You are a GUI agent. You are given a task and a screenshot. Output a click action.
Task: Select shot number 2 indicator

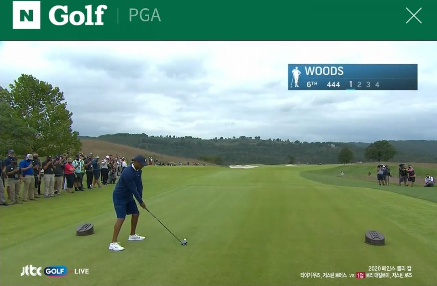pos(359,84)
